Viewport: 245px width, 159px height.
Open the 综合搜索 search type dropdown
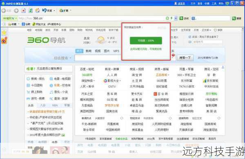click(62, 58)
